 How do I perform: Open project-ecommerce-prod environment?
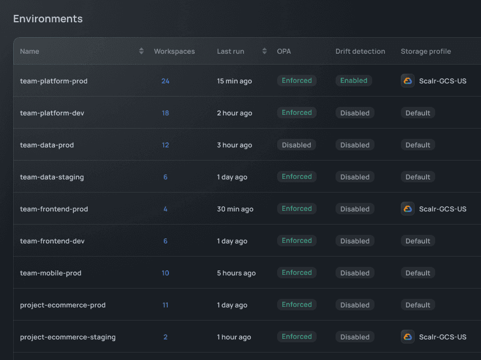(63, 305)
